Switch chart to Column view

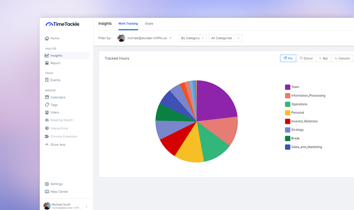342,58
